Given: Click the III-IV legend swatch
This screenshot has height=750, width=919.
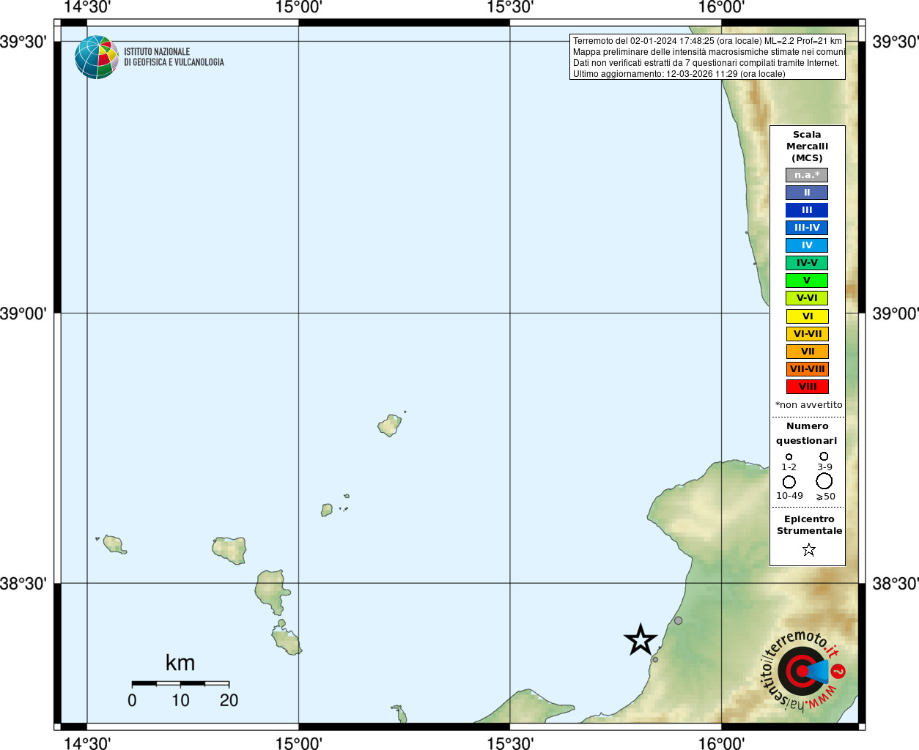Looking at the screenshot, I should [807, 228].
